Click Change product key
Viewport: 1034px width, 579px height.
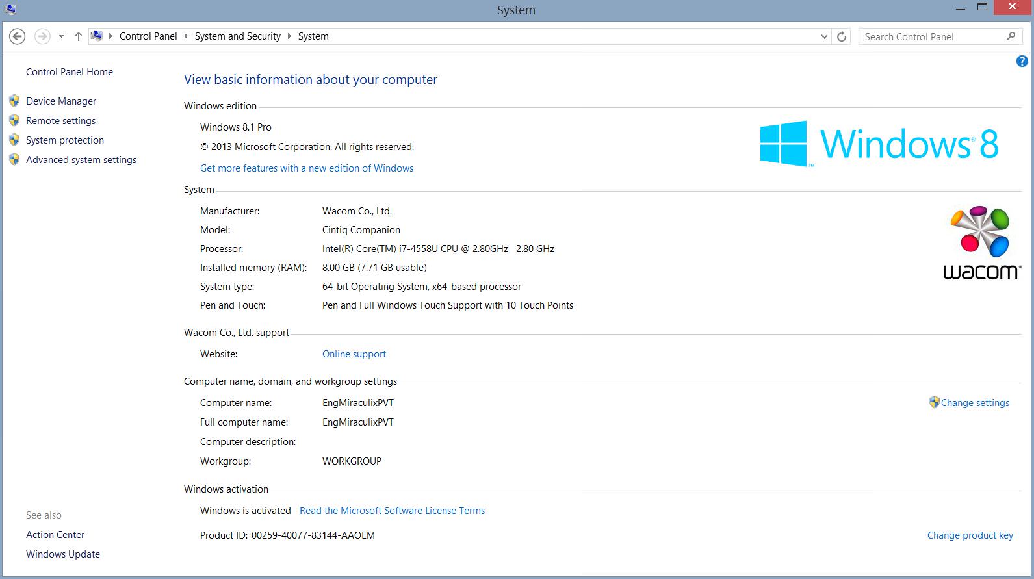click(970, 535)
